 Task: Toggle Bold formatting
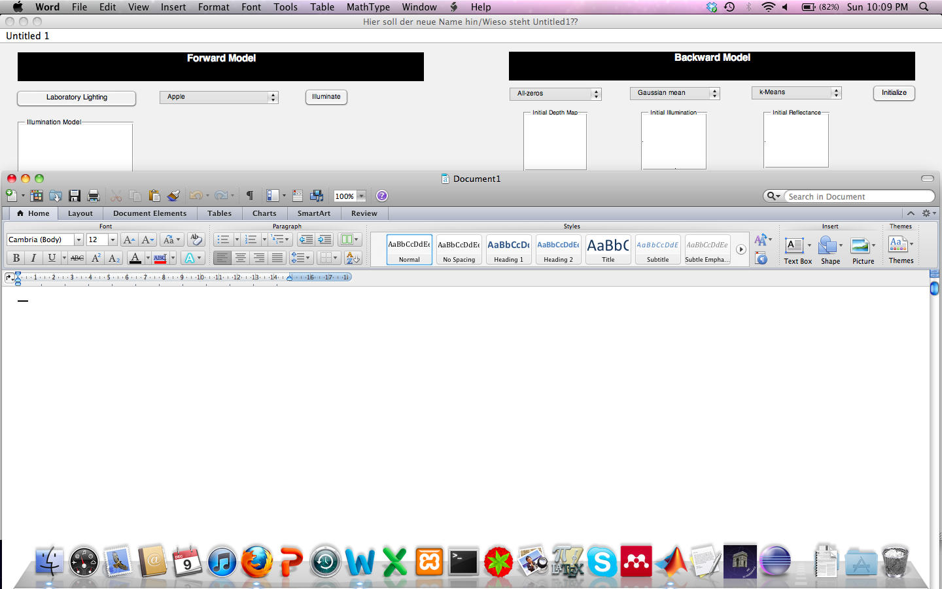tap(16, 258)
